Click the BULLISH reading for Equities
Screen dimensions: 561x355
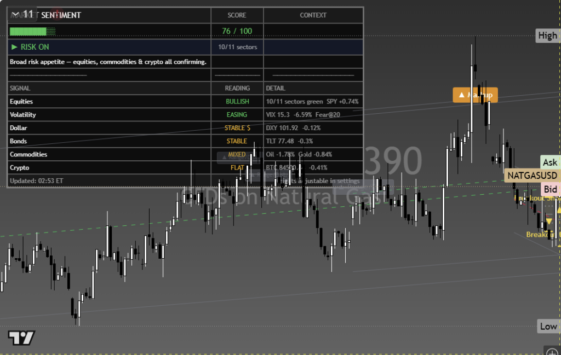237,101
